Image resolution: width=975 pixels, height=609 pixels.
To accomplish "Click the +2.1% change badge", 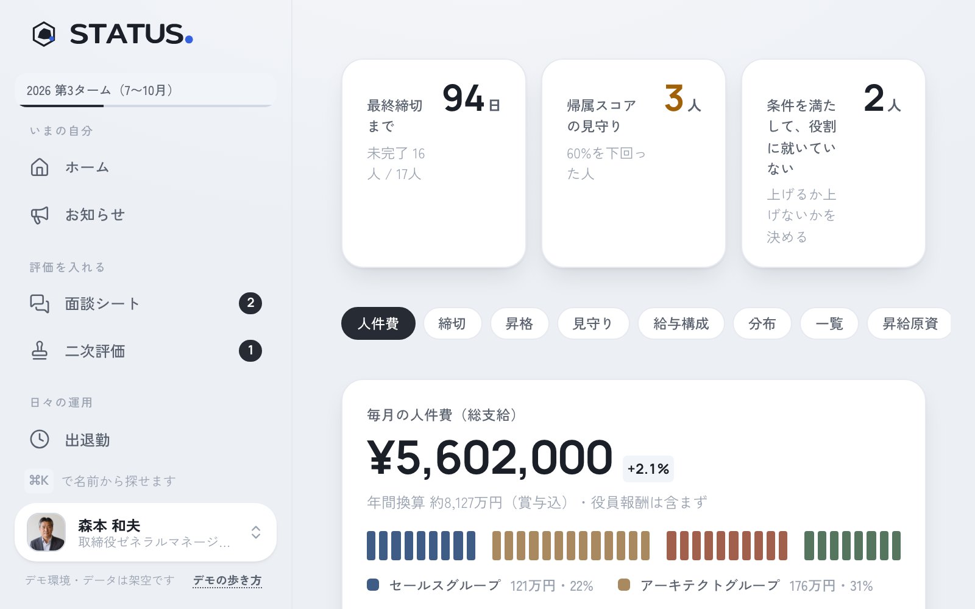I will (x=648, y=469).
